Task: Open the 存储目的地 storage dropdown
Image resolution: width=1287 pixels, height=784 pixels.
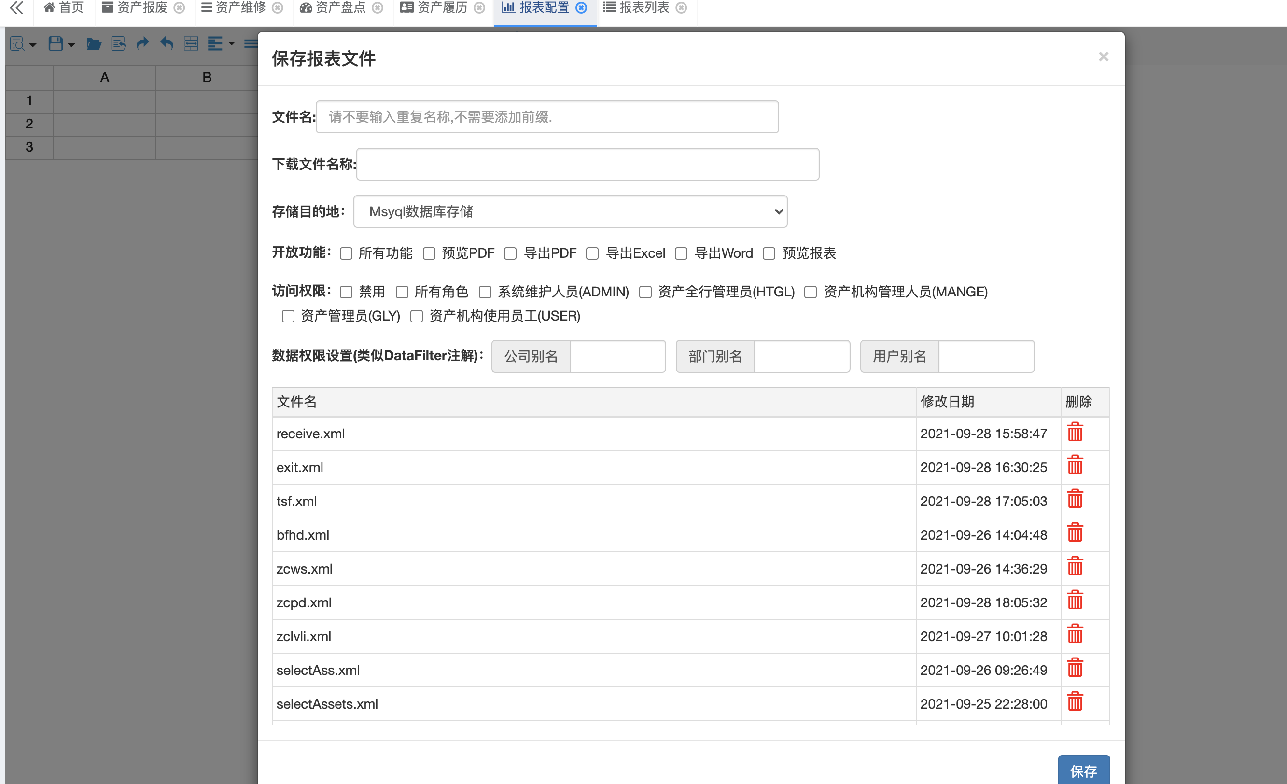Action: (x=571, y=211)
